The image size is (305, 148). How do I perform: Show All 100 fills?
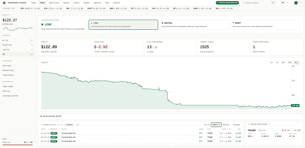207,125
